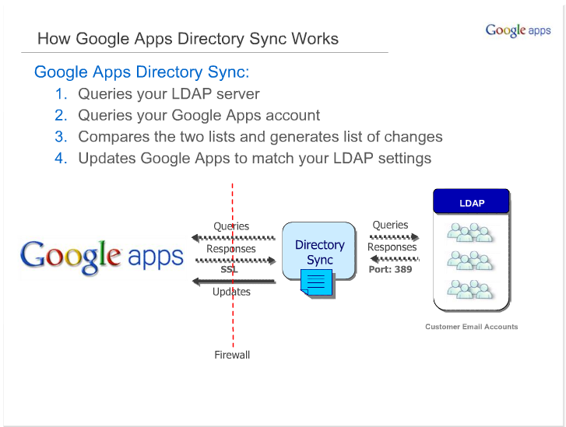Select the Directory Sync box

pos(319,251)
